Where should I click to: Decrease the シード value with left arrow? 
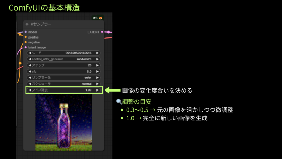pyautogui.click(x=30, y=53)
